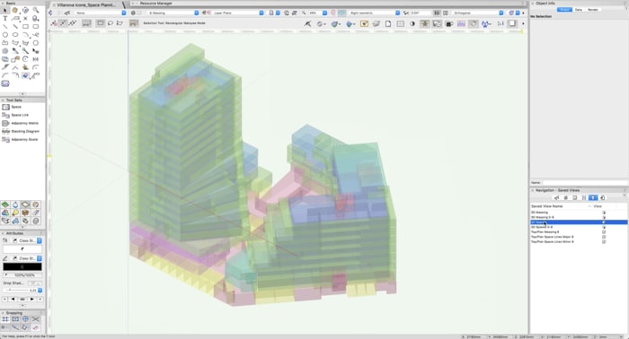Screen dimensions: 629x339
Task: Toggle snap to grid in Snapping palette
Action: point(5,319)
